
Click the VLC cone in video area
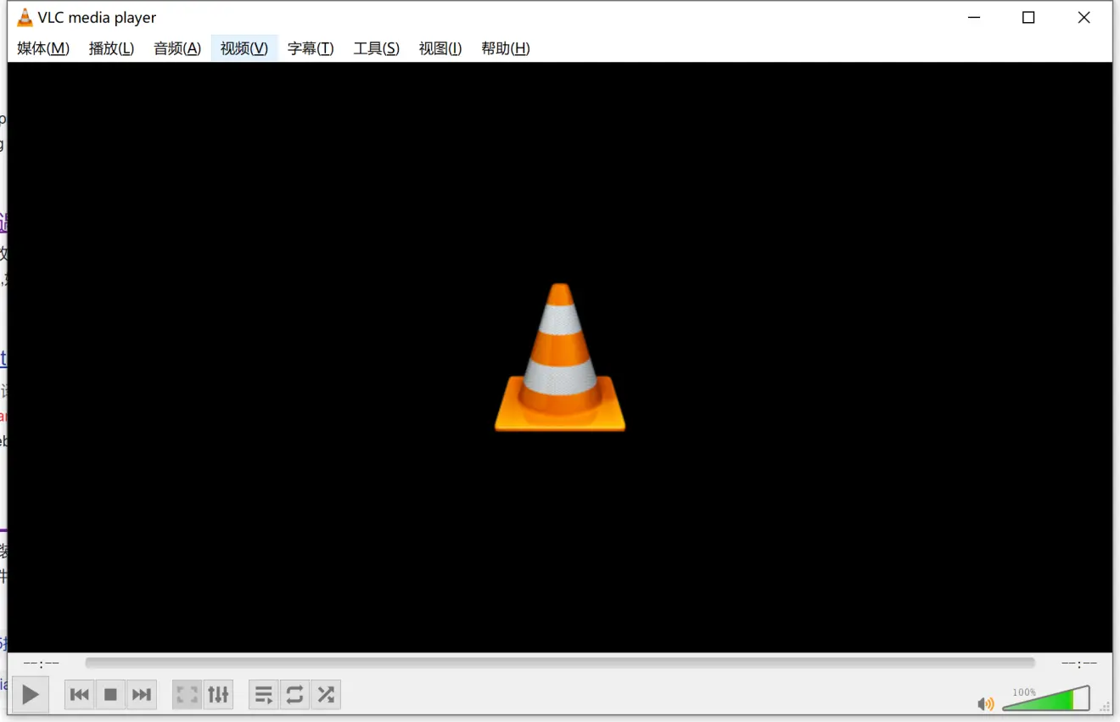click(560, 357)
